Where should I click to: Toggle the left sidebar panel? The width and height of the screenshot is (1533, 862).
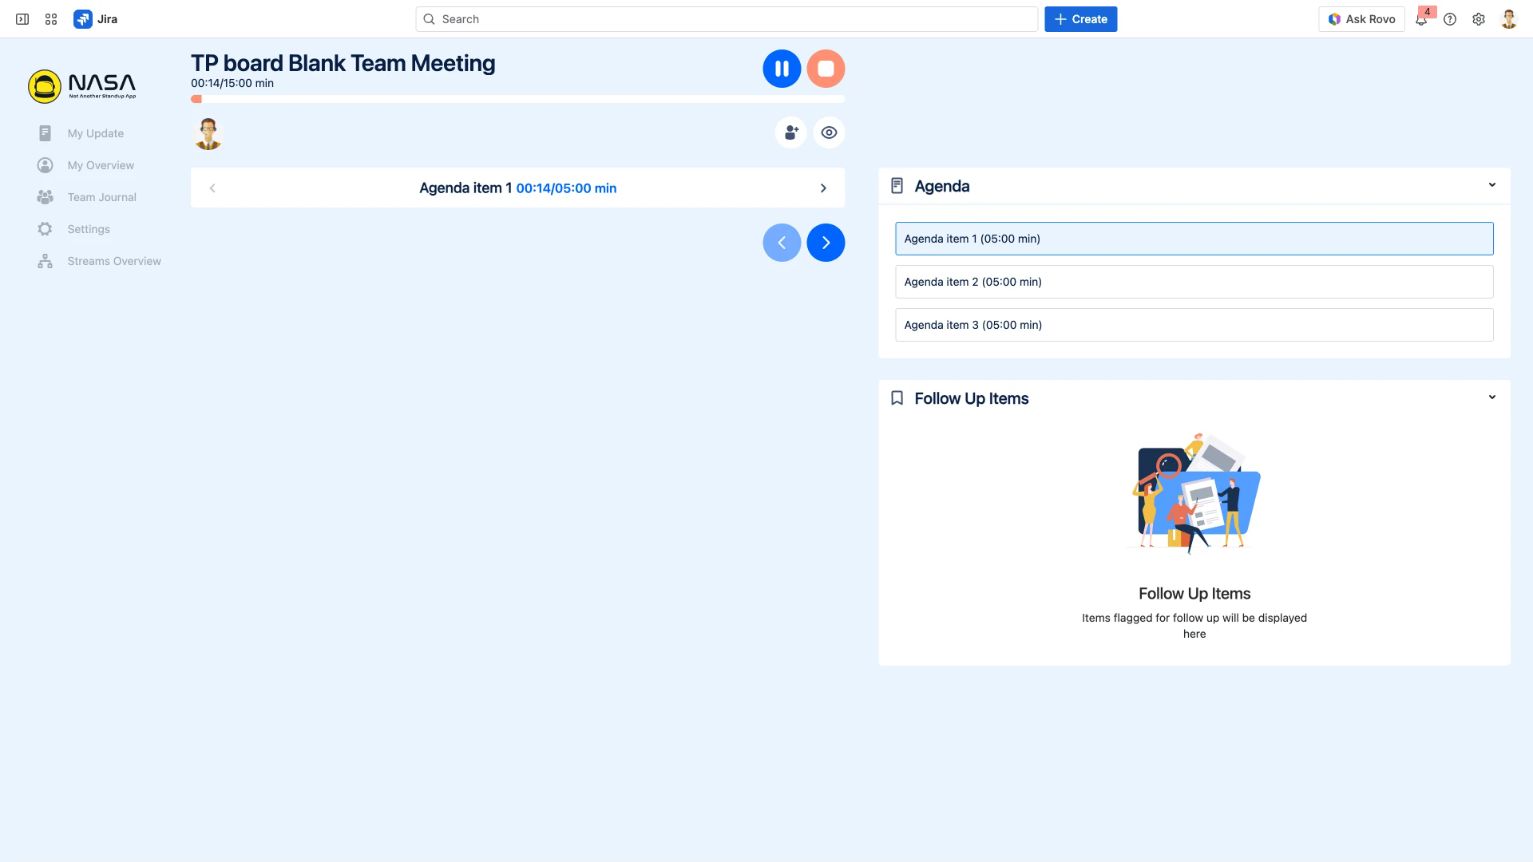22,18
